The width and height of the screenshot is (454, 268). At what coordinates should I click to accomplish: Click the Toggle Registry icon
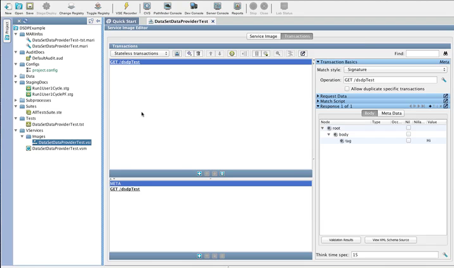[x=97, y=8]
